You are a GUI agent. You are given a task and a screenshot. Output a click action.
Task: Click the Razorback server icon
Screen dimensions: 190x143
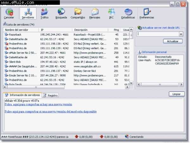pos(6,34)
